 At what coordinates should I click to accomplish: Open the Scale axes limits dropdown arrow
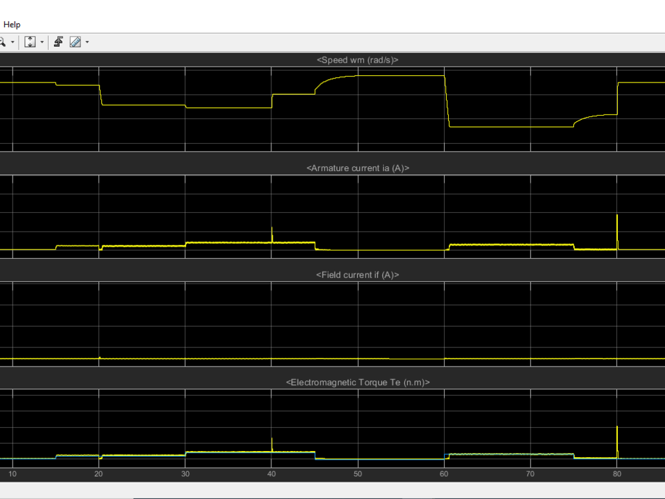click(x=42, y=41)
